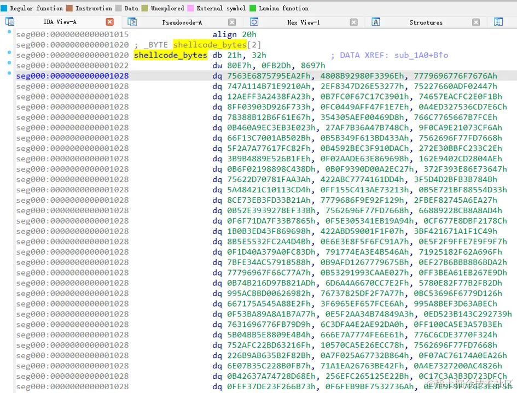Close the Hex View-1 tab
Screen dimensions: 517x393
354,22
